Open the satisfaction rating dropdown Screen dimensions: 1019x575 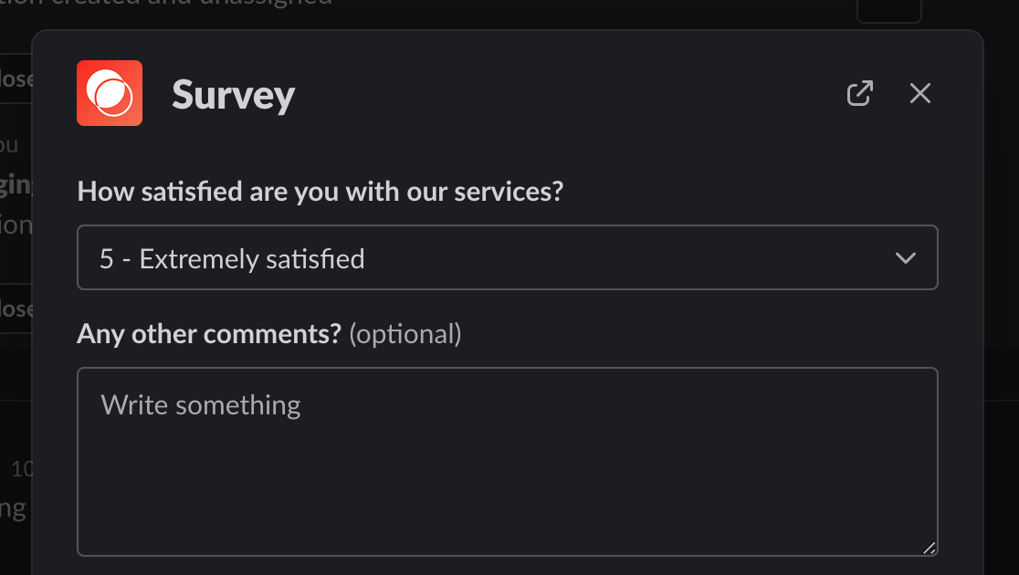pos(507,257)
